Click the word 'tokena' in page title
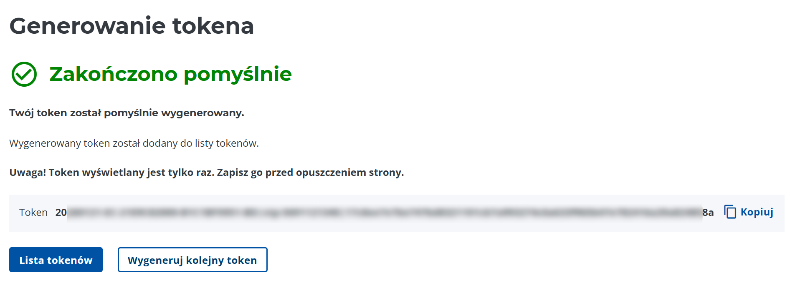This screenshot has width=795, height=283. click(213, 26)
